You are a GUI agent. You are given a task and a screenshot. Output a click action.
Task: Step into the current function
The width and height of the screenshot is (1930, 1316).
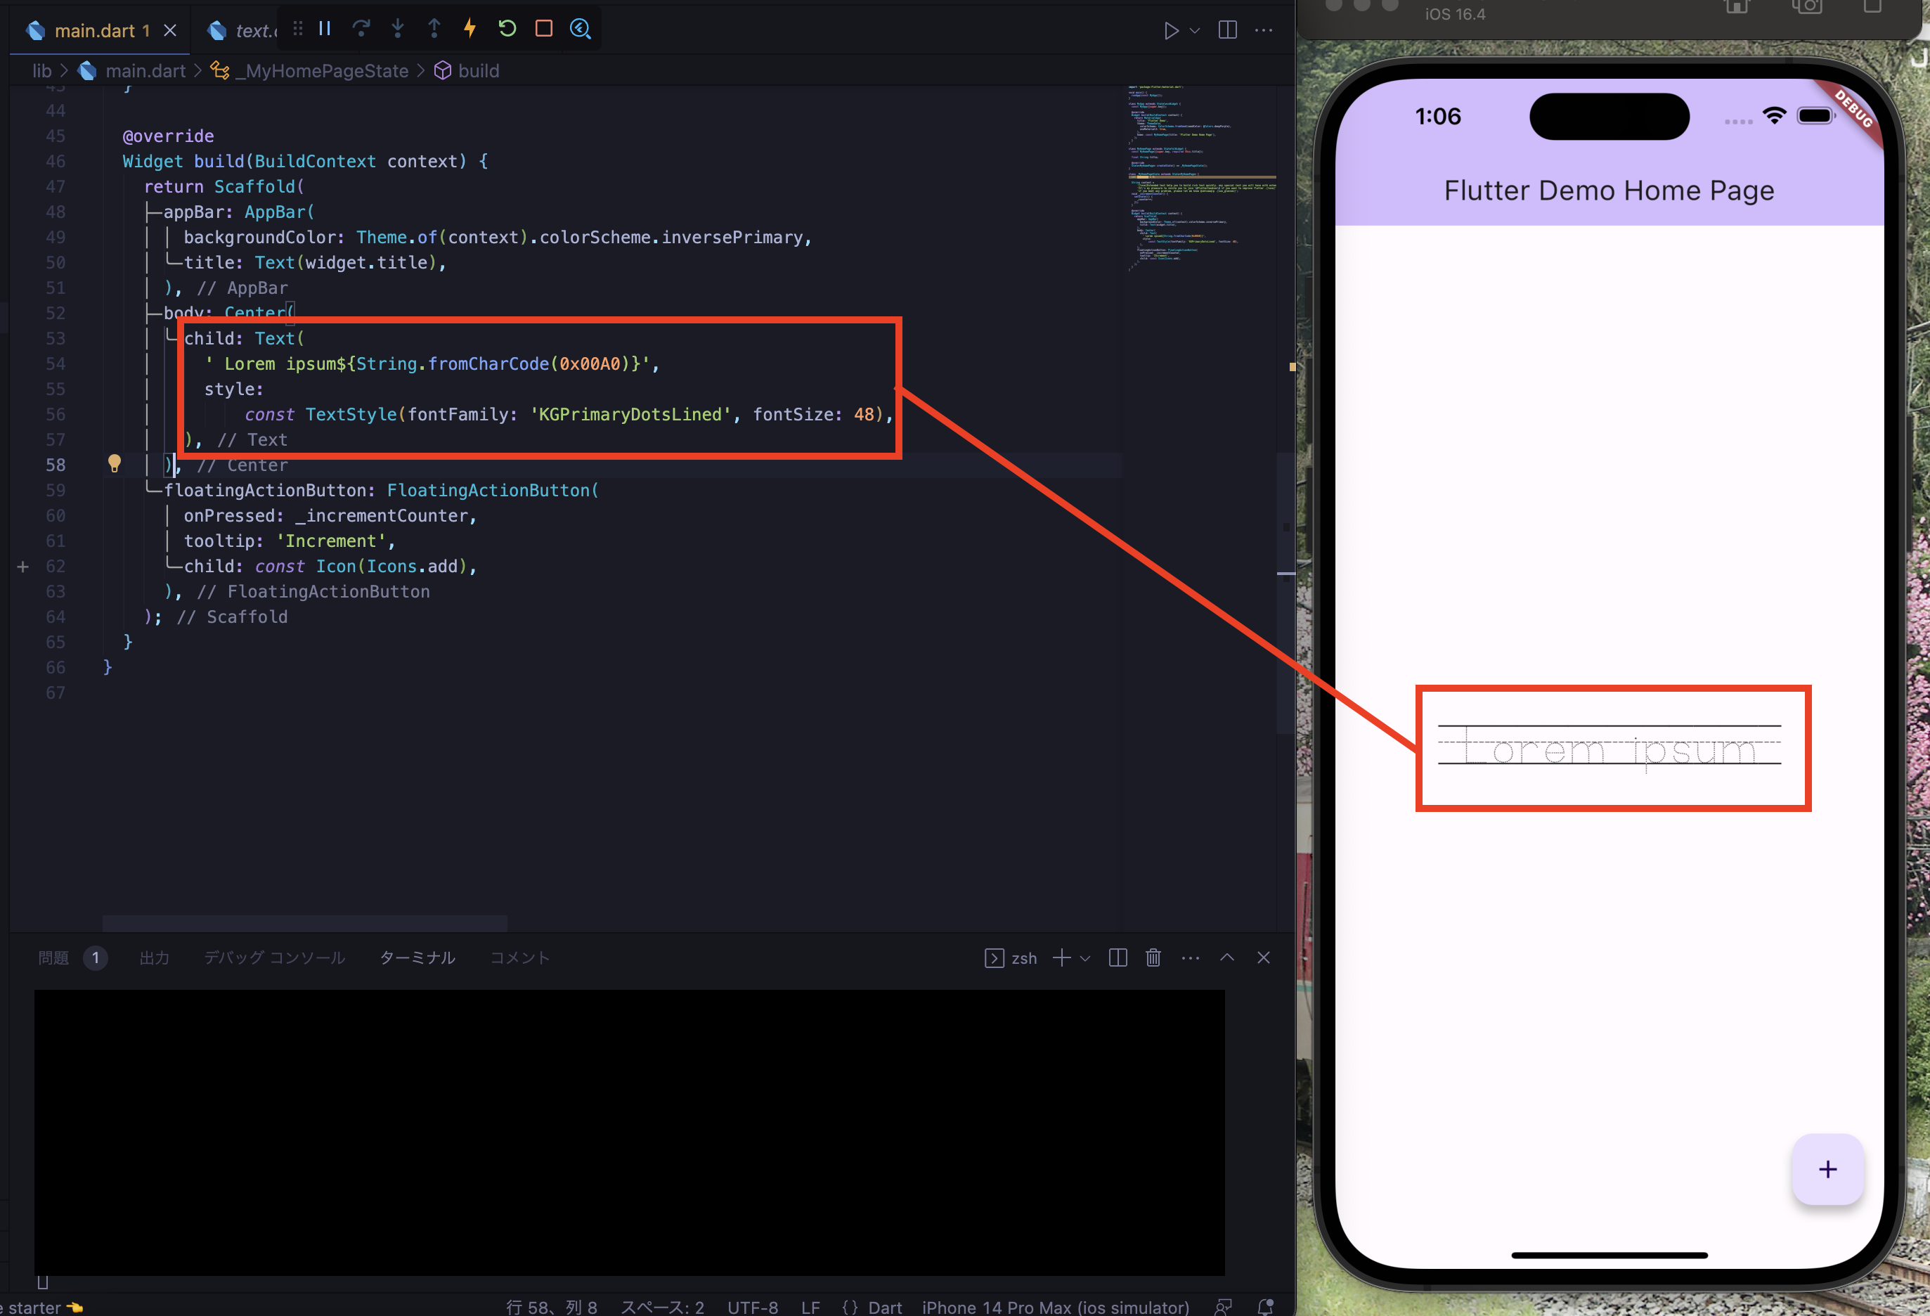399,28
